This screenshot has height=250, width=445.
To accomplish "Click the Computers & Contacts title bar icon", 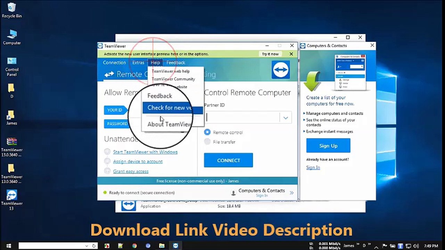I will (303, 45).
